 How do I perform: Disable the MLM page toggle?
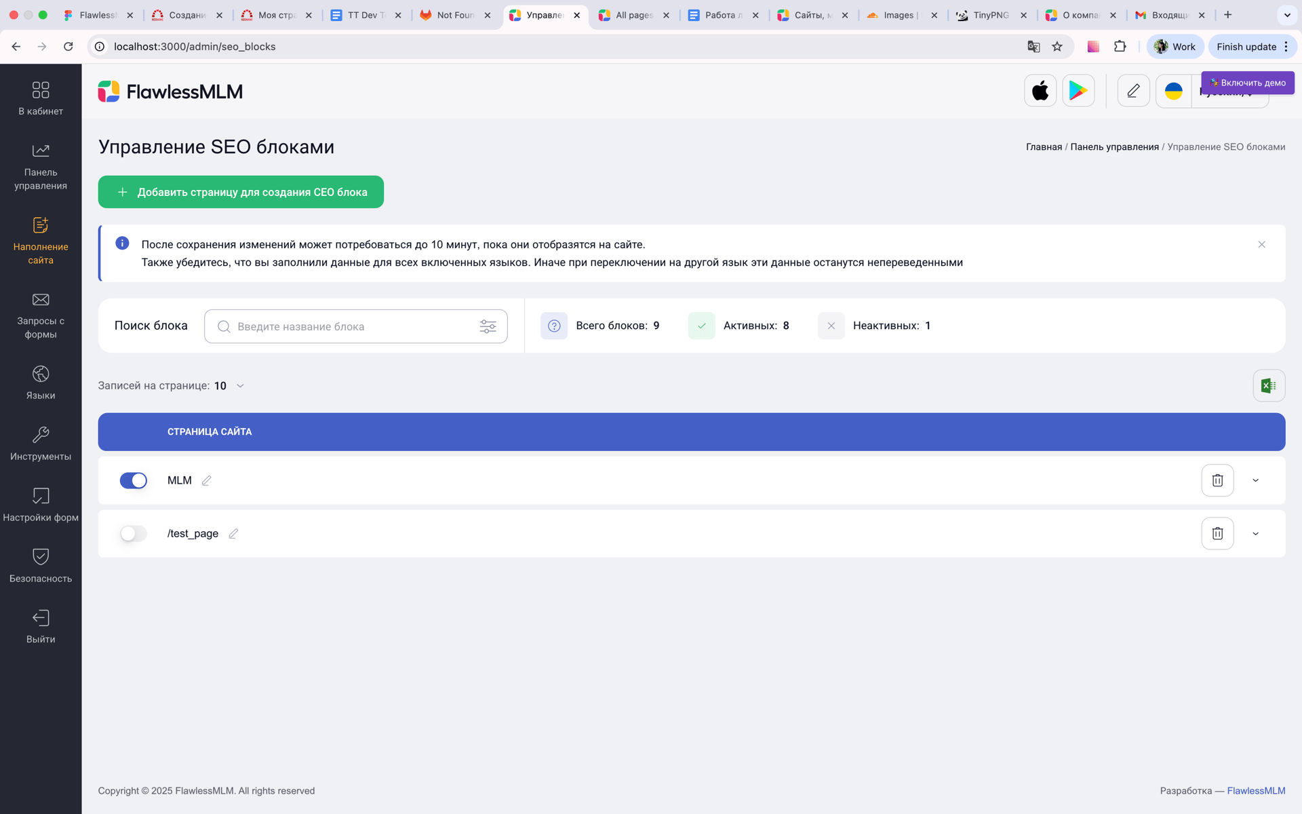click(x=134, y=480)
